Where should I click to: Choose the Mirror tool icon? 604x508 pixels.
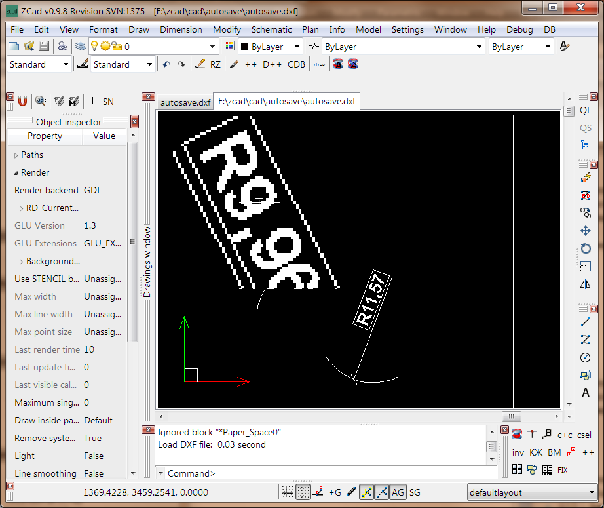[x=585, y=284]
